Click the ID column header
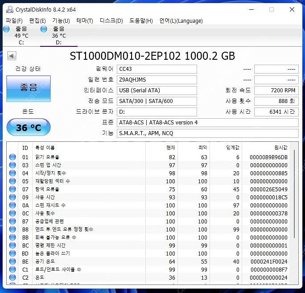 pos(25,148)
